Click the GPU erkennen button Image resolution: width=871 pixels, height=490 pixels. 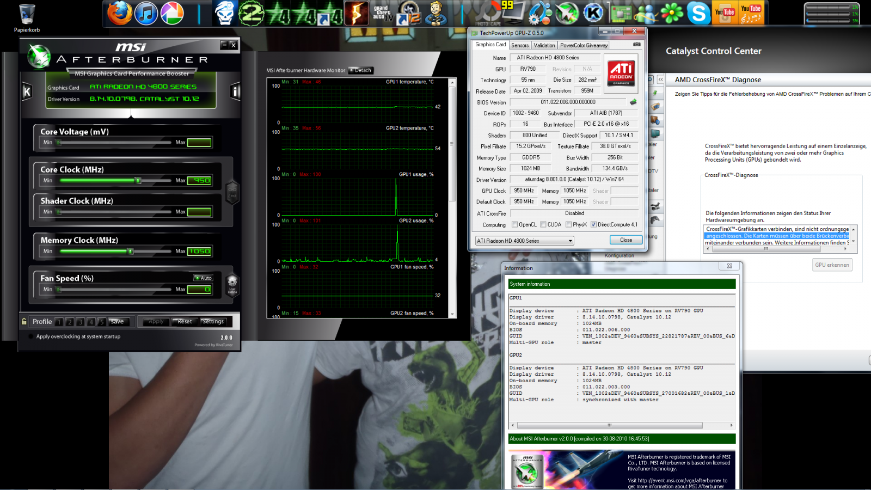832,265
